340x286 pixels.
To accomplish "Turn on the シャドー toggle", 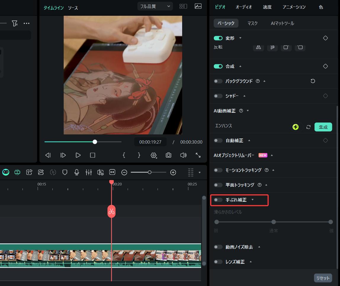I will (x=218, y=96).
